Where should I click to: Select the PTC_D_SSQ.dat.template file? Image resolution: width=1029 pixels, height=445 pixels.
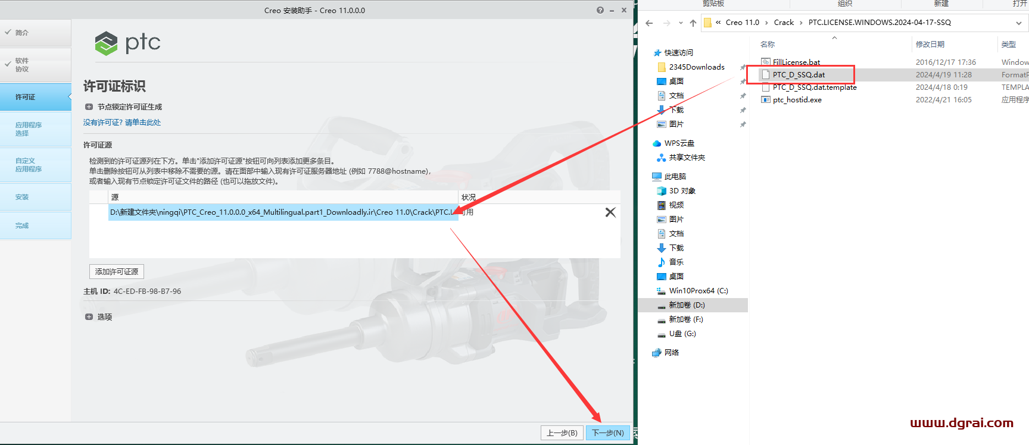point(814,87)
